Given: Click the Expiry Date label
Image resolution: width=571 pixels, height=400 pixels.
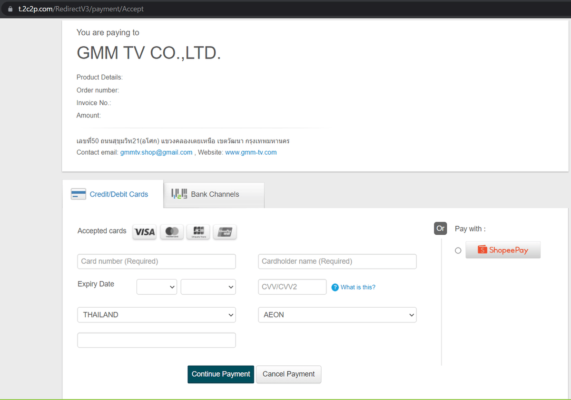Looking at the screenshot, I should [x=96, y=284].
